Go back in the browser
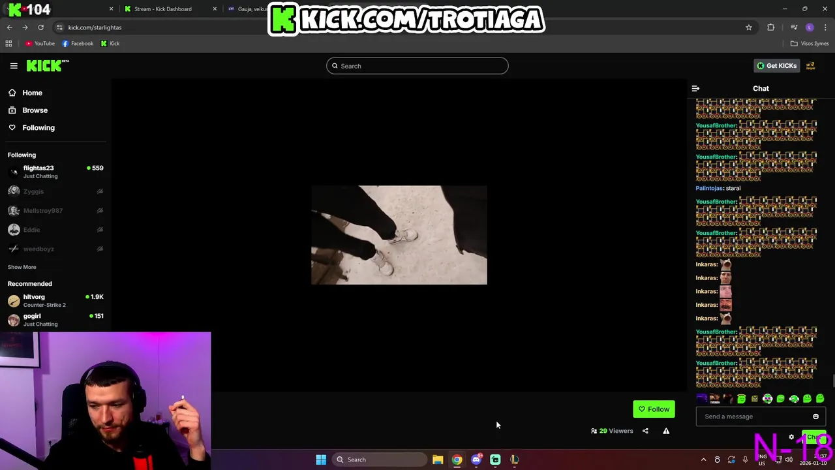Viewport: 835px width, 470px height. [x=9, y=27]
